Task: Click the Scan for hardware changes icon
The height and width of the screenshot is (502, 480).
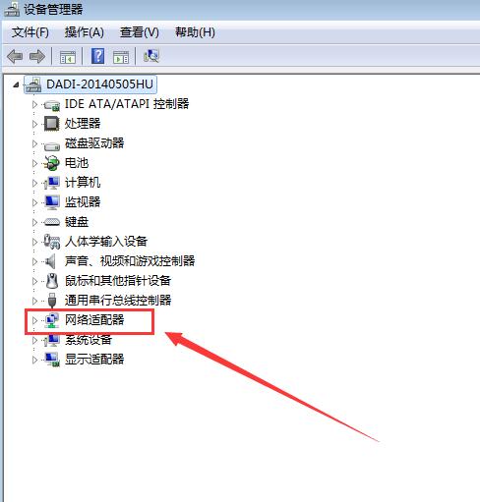Action: pos(150,56)
